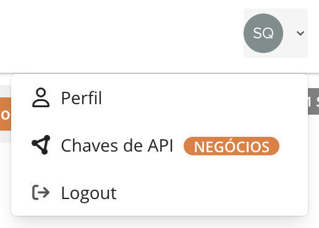Click the Chaves de API network icon

click(41, 145)
